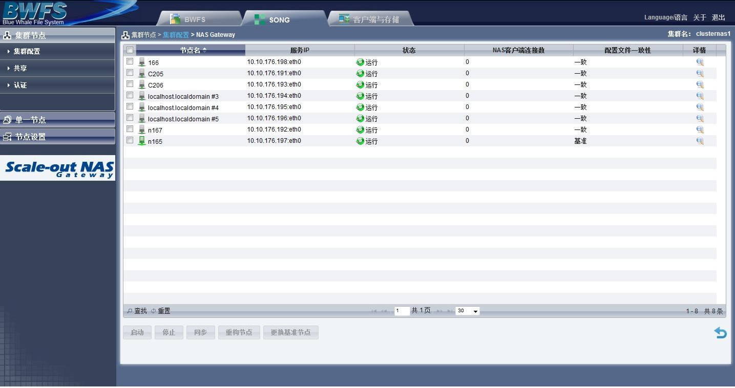Screen dimensions: 735x388
Task: Click the 配置文件一致性 column header
Action: coord(628,50)
